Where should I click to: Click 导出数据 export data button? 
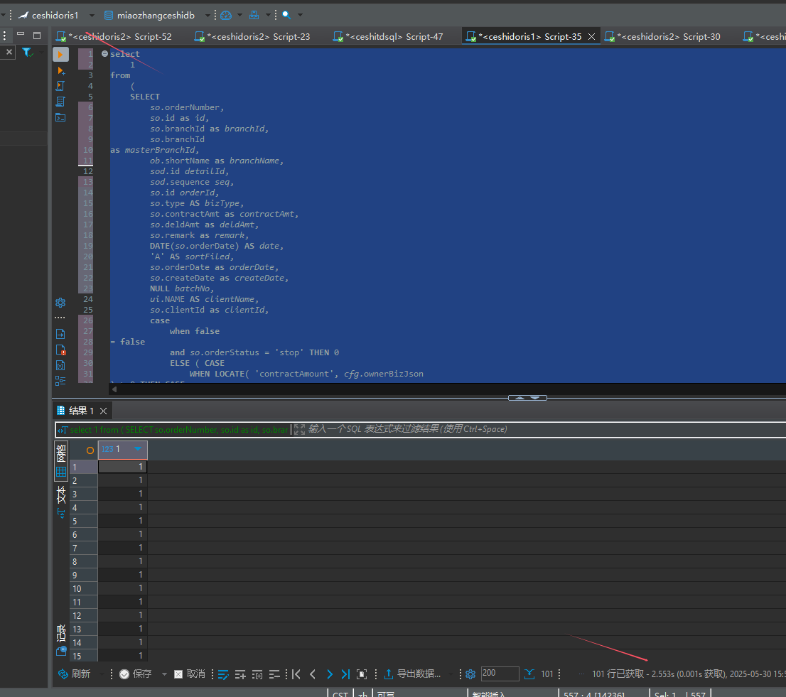[413, 674]
